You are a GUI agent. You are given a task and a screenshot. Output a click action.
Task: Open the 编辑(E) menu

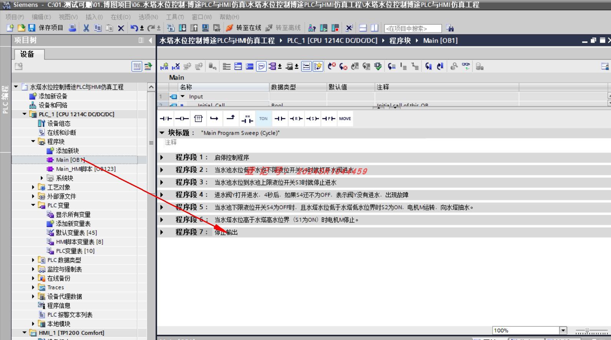pyautogui.click(x=41, y=17)
